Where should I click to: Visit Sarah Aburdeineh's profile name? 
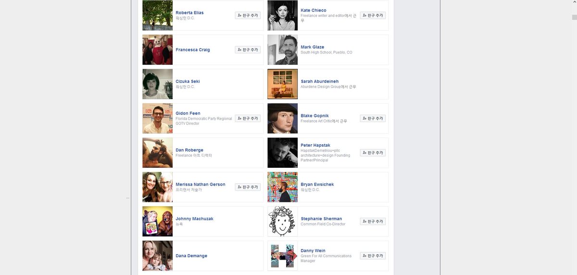pyautogui.click(x=320, y=81)
